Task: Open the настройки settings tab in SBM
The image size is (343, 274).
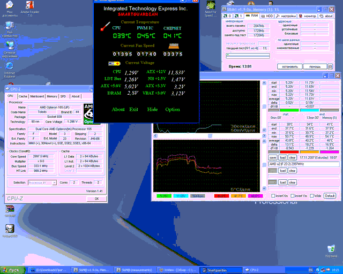Action: (x=286, y=16)
